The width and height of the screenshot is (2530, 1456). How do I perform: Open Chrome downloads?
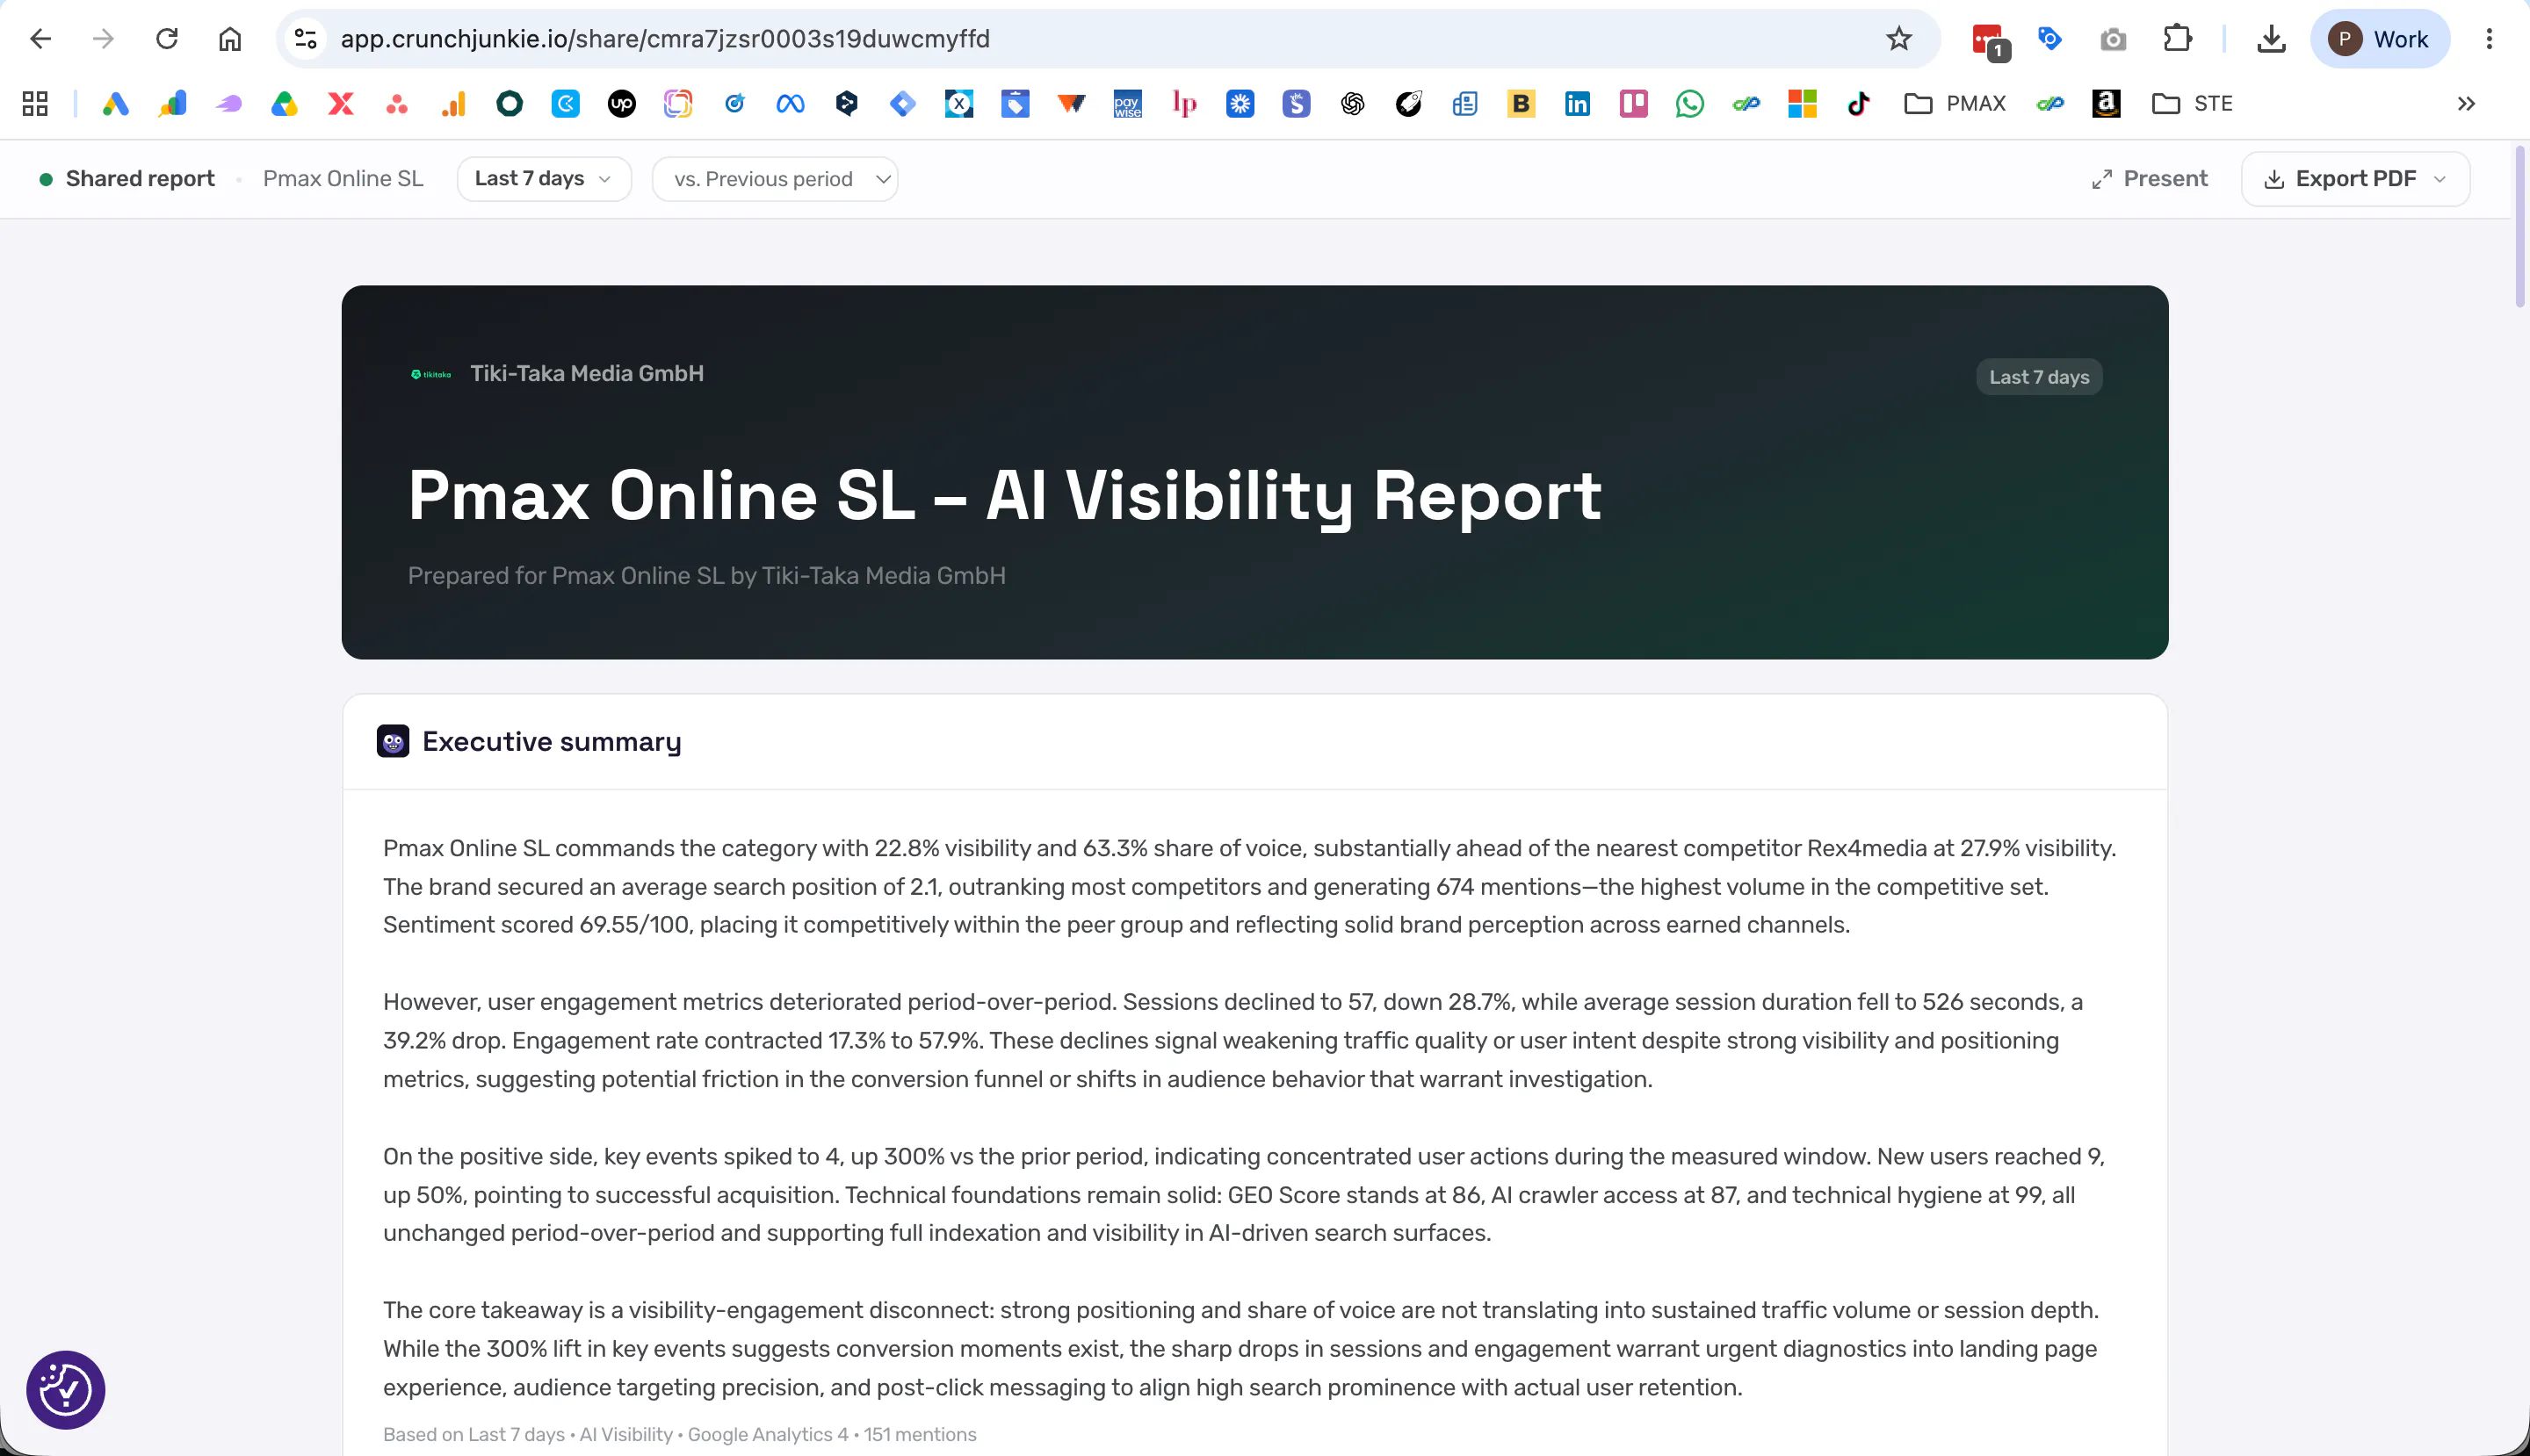tap(2271, 39)
